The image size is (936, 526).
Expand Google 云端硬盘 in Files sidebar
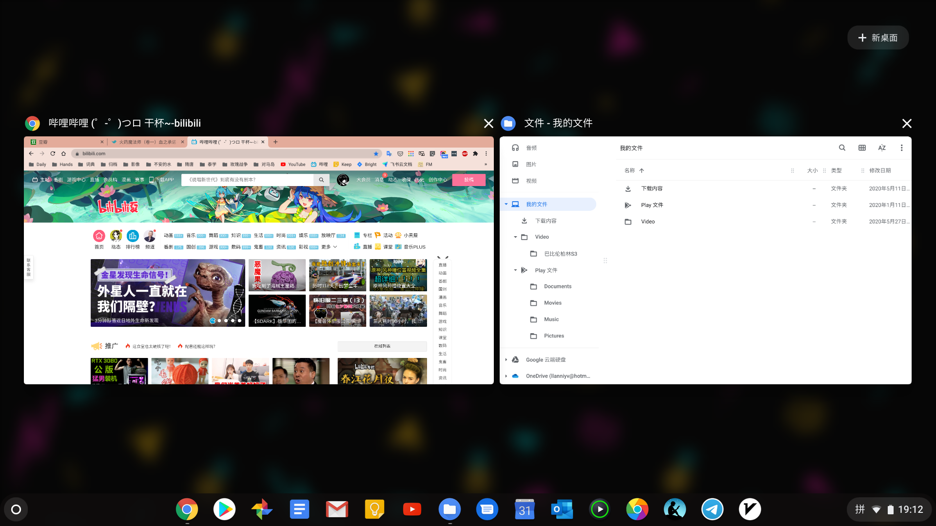[506, 360]
